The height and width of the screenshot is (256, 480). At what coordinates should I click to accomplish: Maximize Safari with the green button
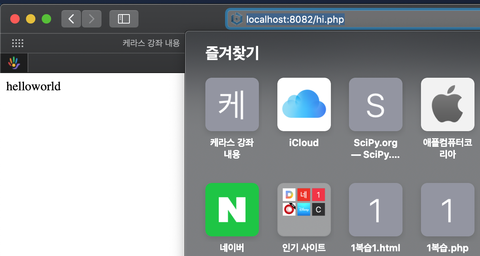tap(46, 19)
